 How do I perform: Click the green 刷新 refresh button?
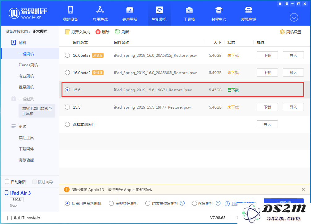point(122,32)
